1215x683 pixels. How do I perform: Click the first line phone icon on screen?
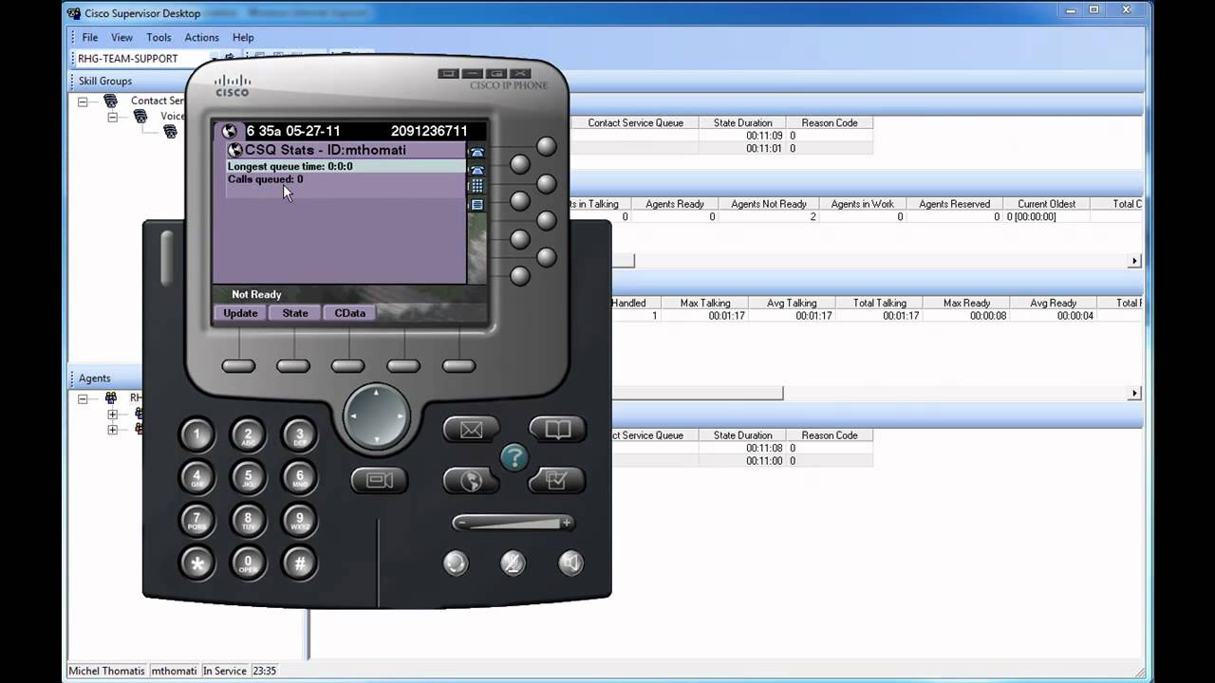coord(477,152)
